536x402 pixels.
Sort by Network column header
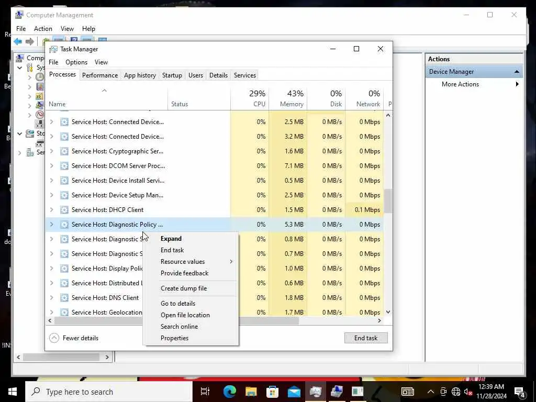coord(365,98)
